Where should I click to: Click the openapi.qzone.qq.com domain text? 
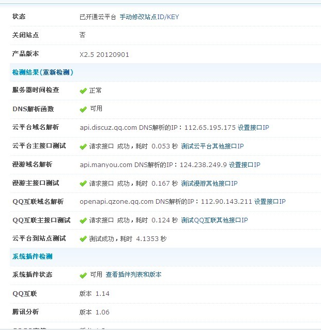116,201
